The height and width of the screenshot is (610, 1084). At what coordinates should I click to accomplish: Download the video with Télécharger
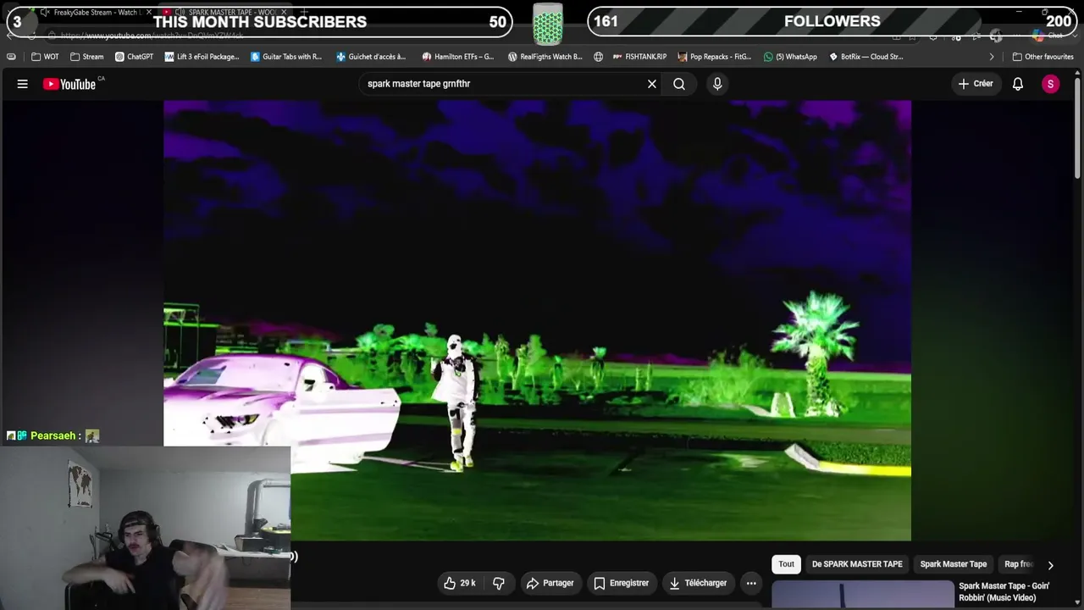click(x=698, y=583)
